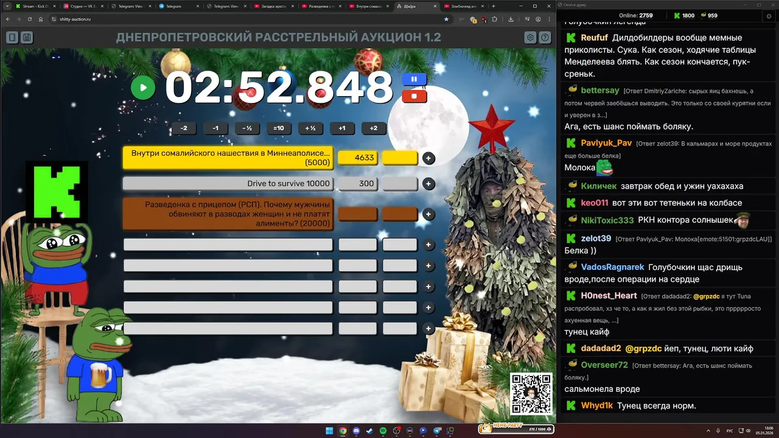Click plus icon on Drive to survive lot

pyautogui.click(x=428, y=184)
